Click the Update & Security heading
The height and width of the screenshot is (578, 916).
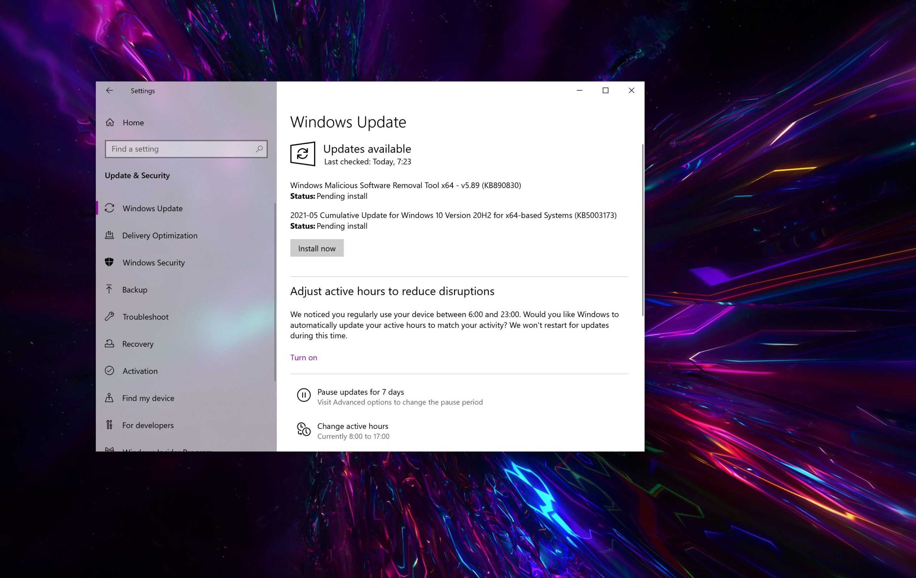pyautogui.click(x=137, y=176)
